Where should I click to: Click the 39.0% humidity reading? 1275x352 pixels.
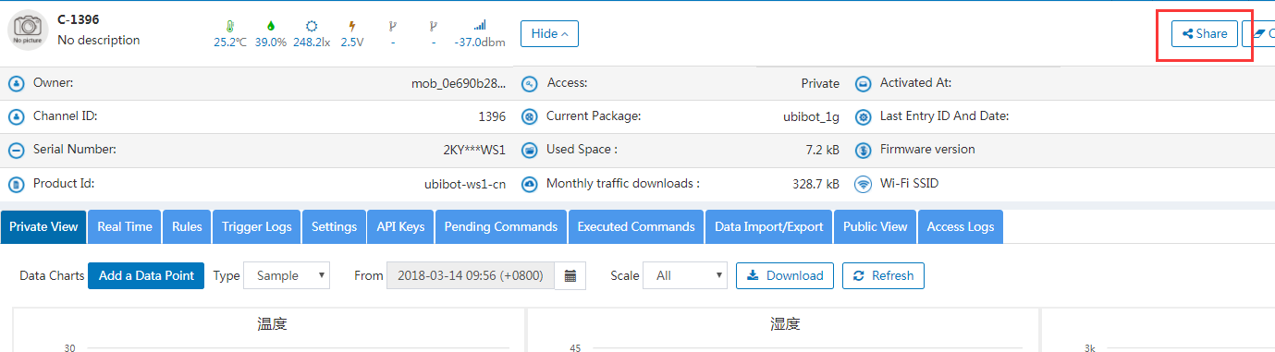point(271,42)
